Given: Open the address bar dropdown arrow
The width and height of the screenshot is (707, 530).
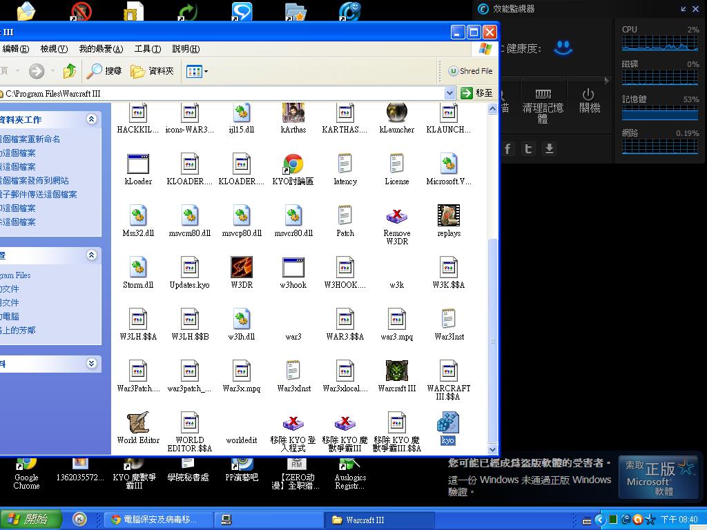Looking at the screenshot, I should coord(449,93).
